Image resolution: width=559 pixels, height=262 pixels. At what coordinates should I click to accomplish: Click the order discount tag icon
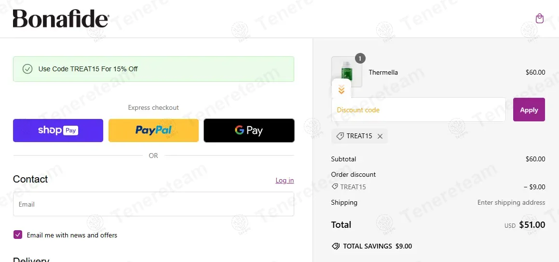[x=335, y=187]
